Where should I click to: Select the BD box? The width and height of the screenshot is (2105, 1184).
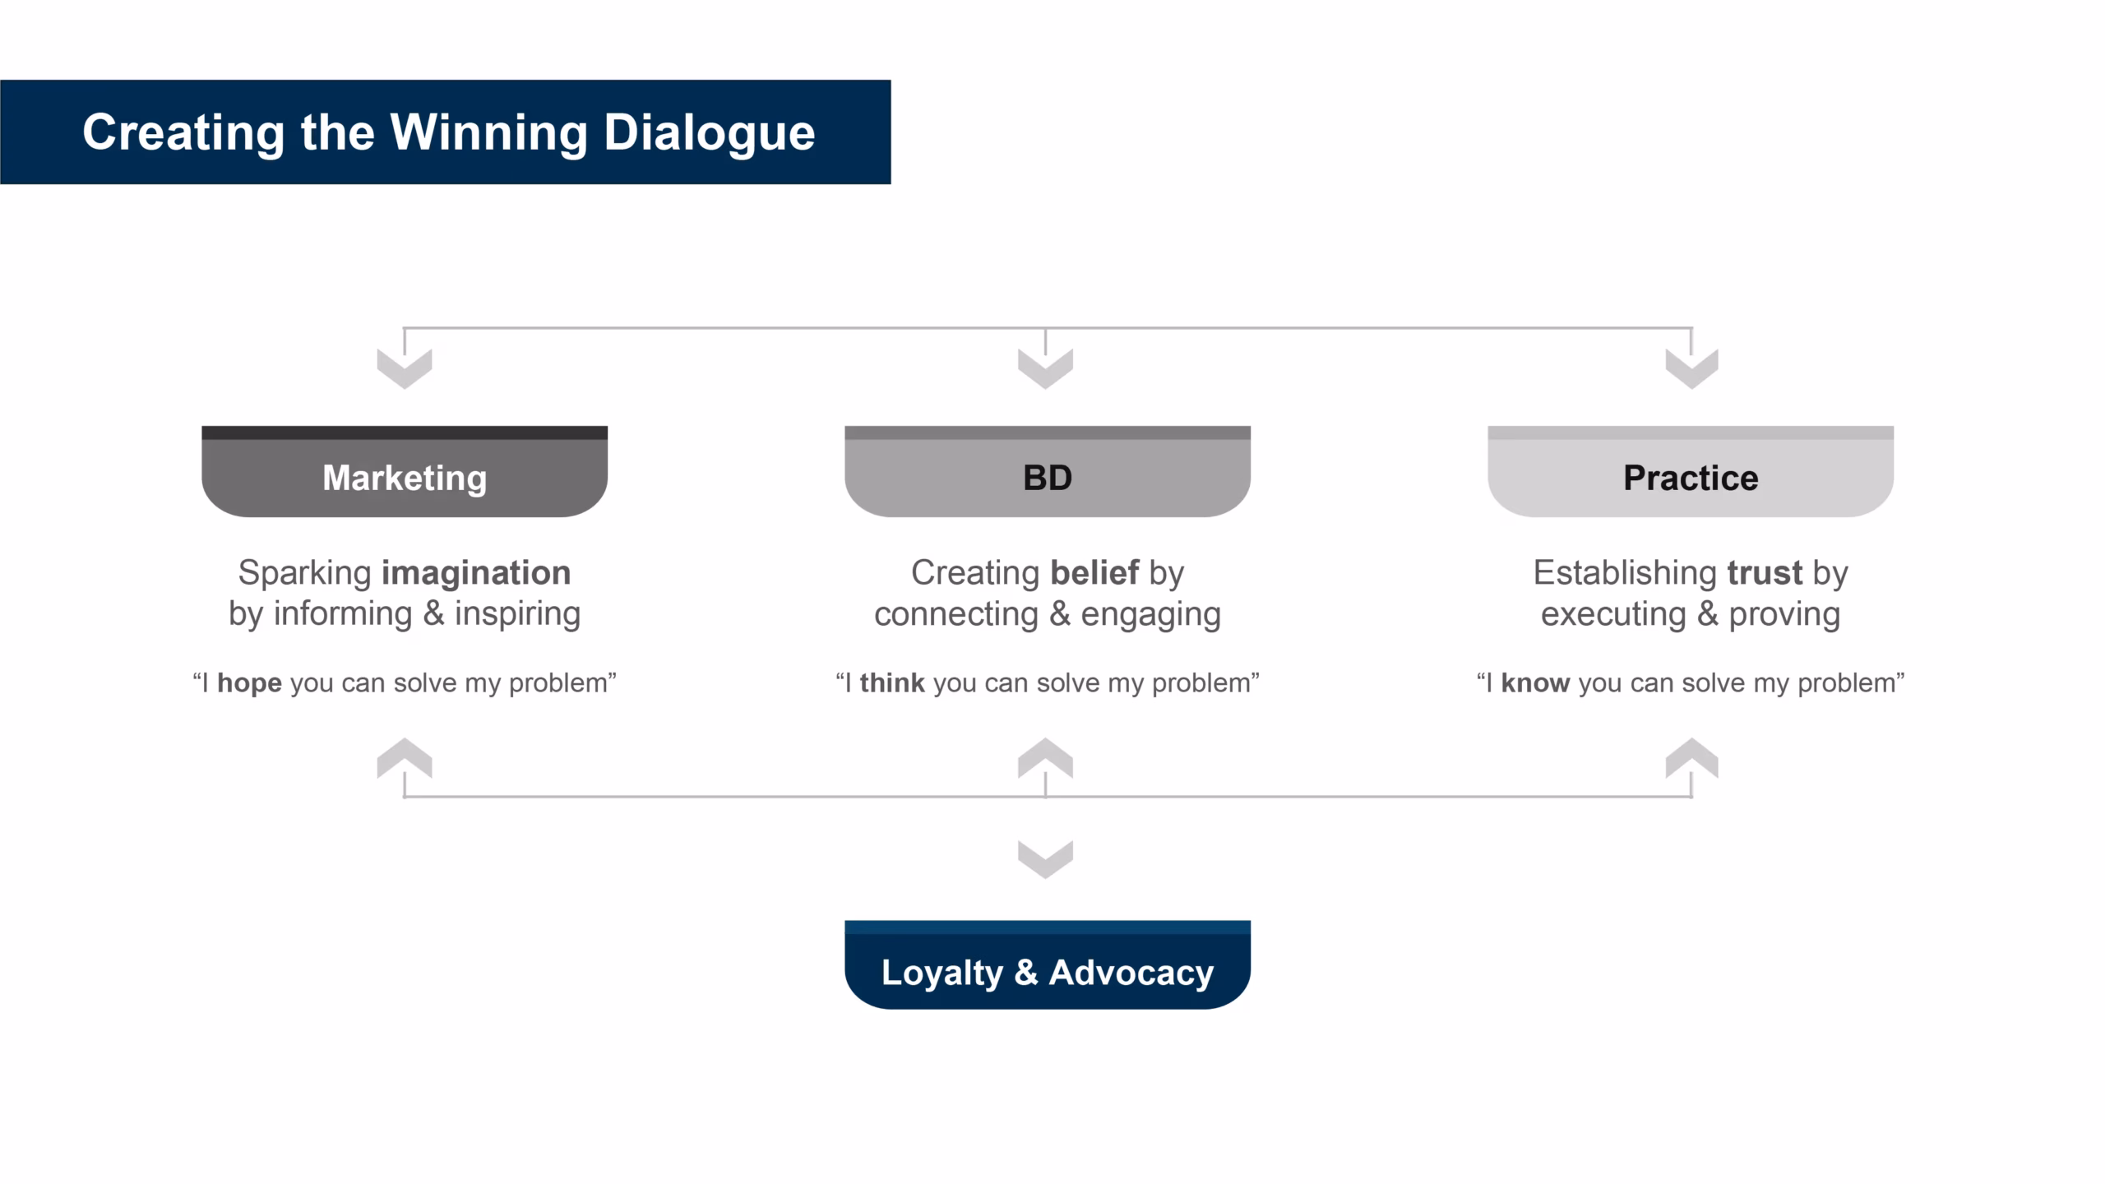coord(1048,471)
